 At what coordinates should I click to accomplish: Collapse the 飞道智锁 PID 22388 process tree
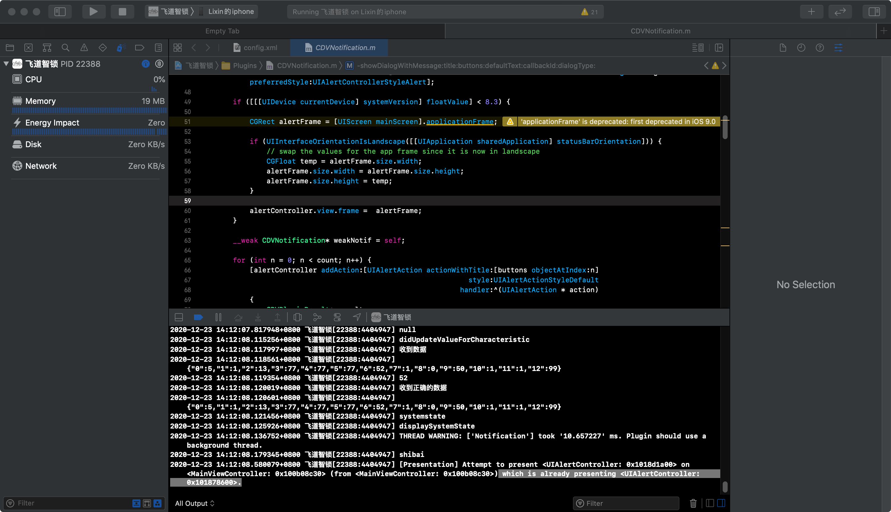[x=6, y=64]
